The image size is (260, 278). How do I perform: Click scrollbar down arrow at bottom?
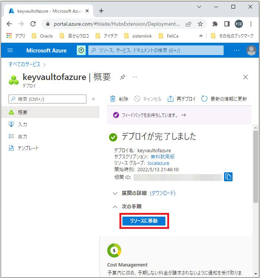[256, 274]
